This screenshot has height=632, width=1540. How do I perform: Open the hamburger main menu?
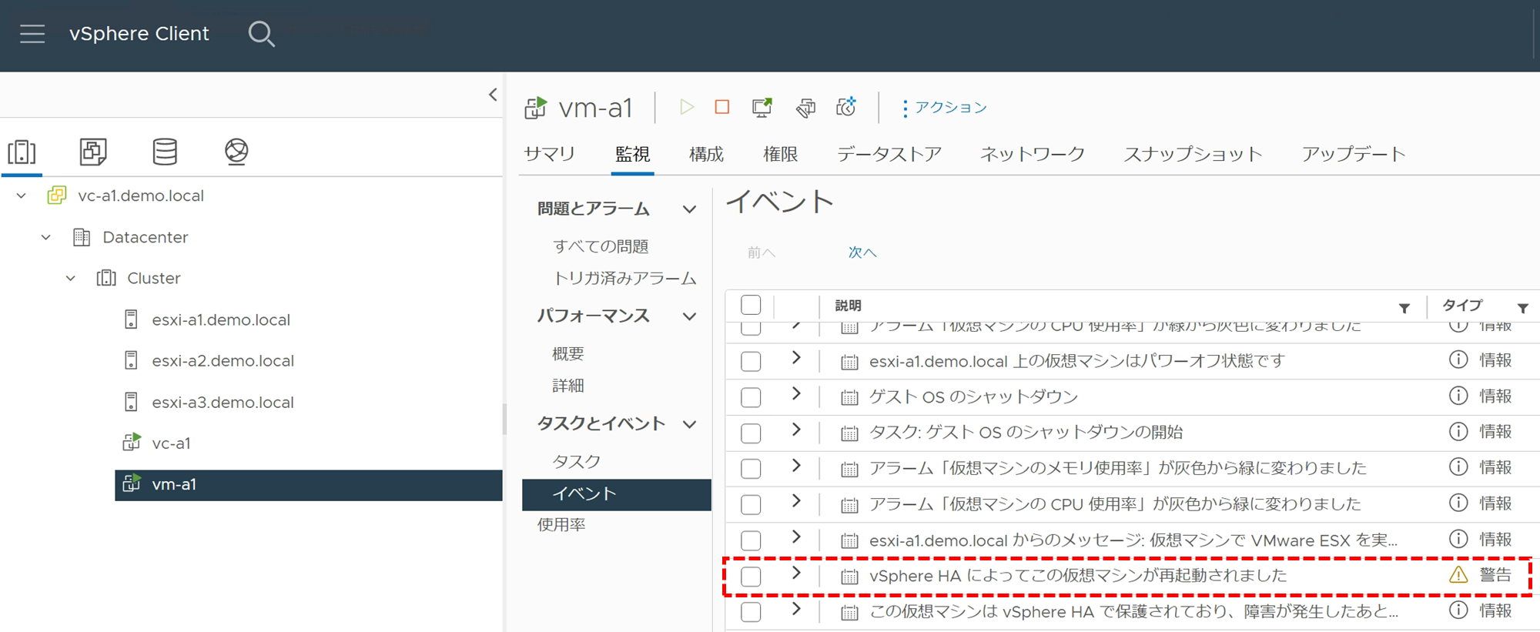point(32,34)
